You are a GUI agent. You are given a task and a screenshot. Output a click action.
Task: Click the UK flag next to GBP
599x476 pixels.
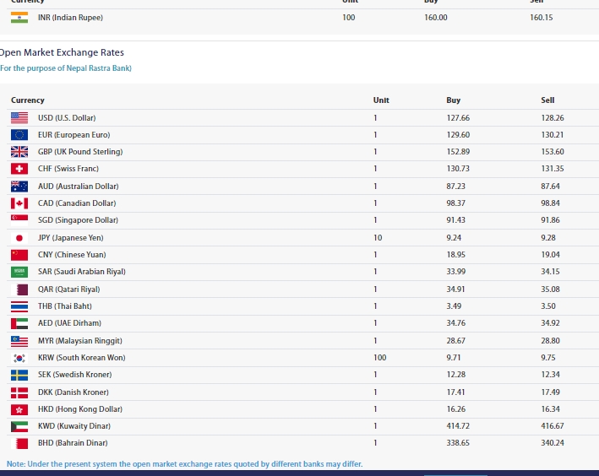(x=19, y=152)
